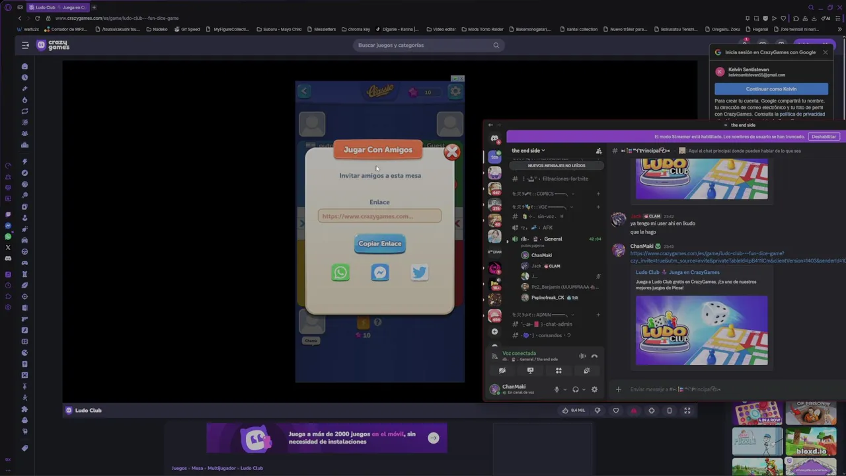
Task: Share your screen in Discord
Action: tap(530, 371)
